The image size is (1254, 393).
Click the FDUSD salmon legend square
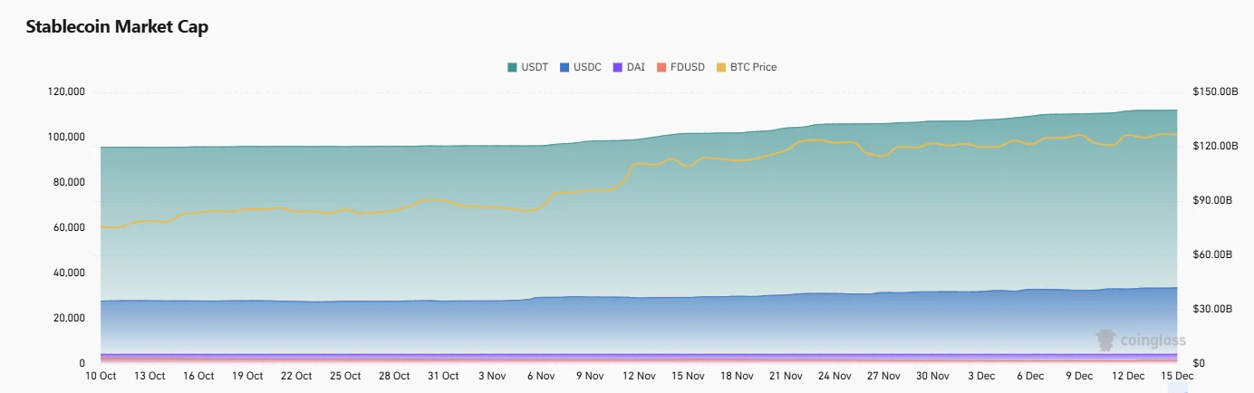661,67
